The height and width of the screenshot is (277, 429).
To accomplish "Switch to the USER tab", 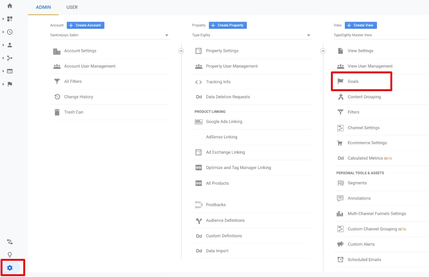I will (72, 7).
